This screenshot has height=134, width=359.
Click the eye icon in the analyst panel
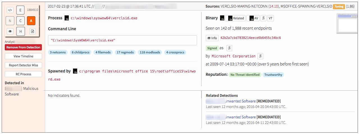point(10,31)
